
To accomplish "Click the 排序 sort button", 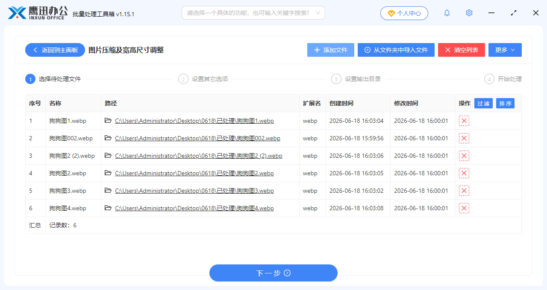I will point(505,103).
